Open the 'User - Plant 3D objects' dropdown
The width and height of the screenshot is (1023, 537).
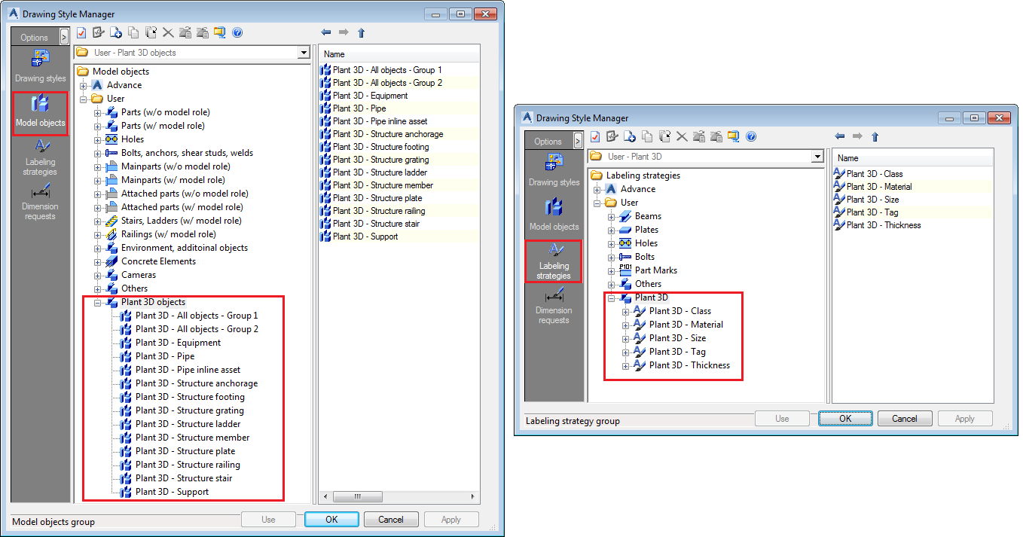point(304,53)
